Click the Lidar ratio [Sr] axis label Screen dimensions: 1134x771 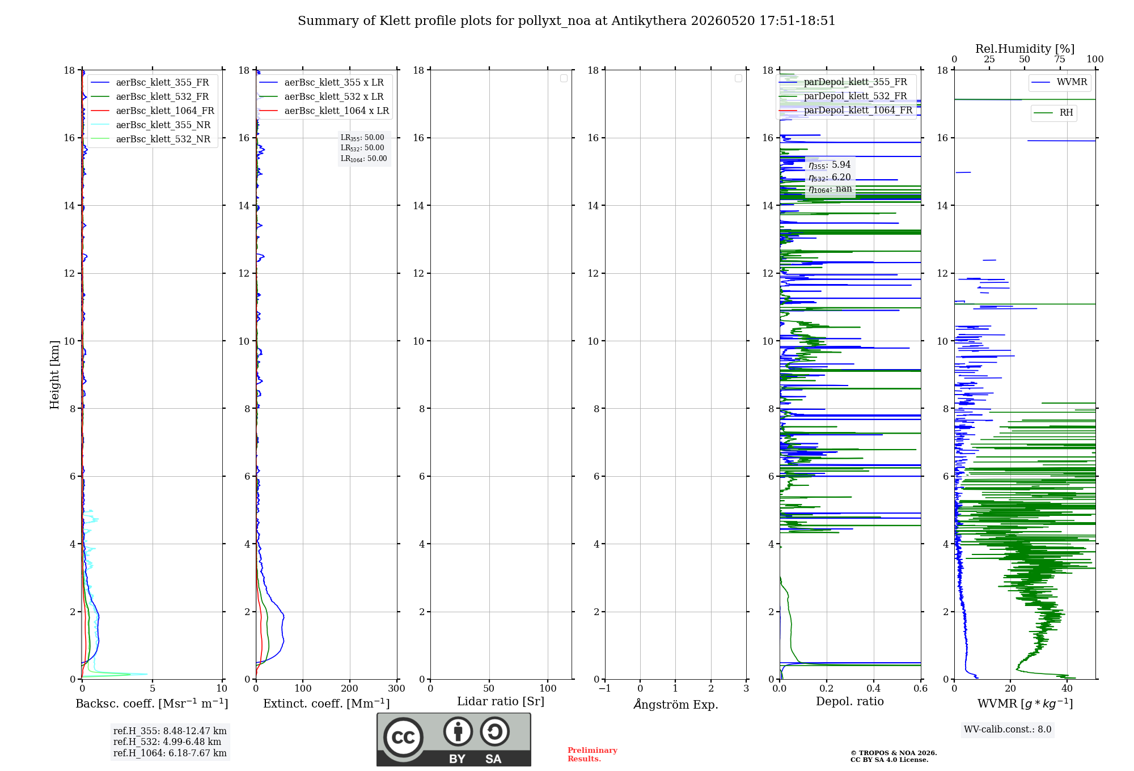pos(501,702)
